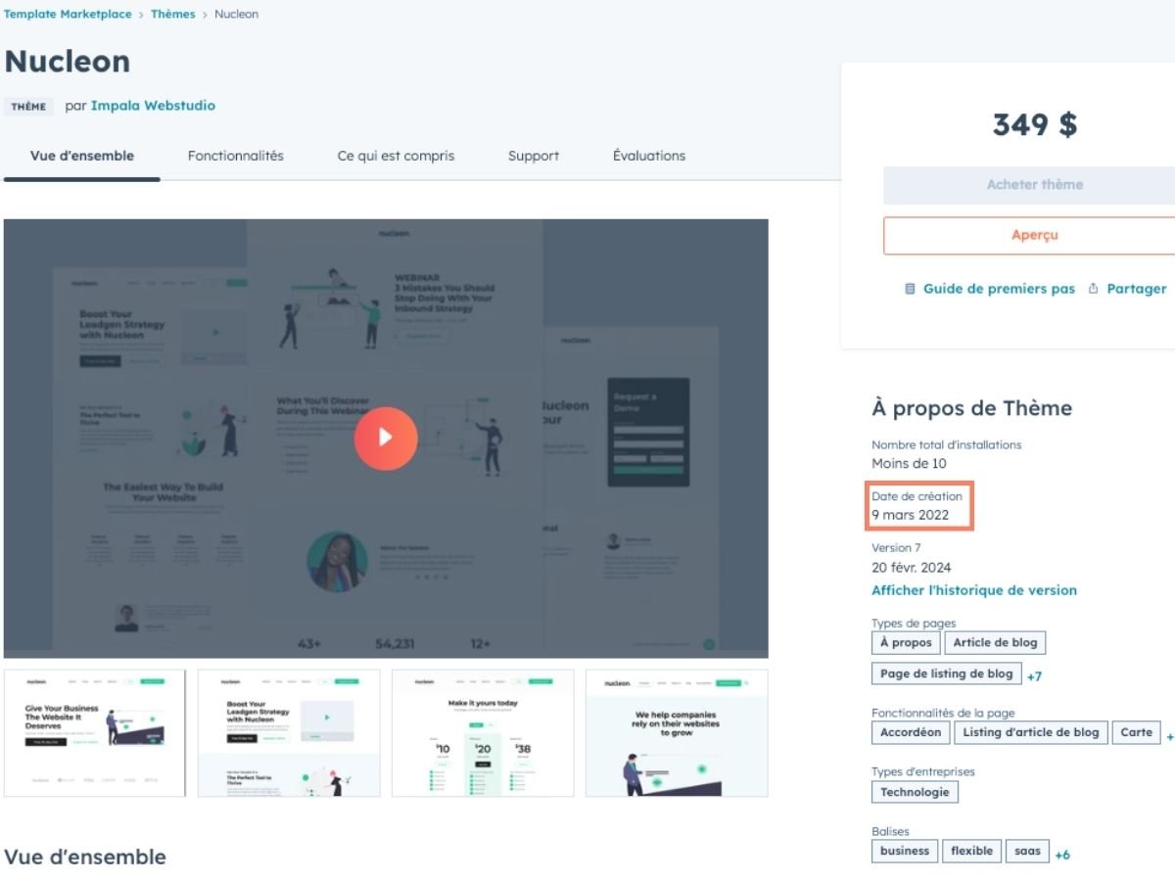1175x881 pixels.
Task: Open Make it yours today pricing thumbnail
Action: click(483, 733)
